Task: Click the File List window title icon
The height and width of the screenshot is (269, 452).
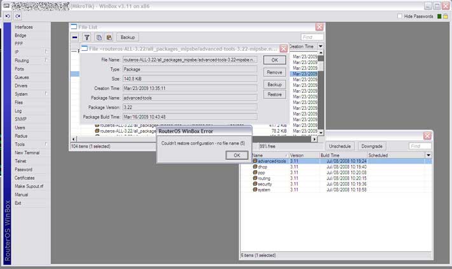Action: pyautogui.click(x=74, y=27)
